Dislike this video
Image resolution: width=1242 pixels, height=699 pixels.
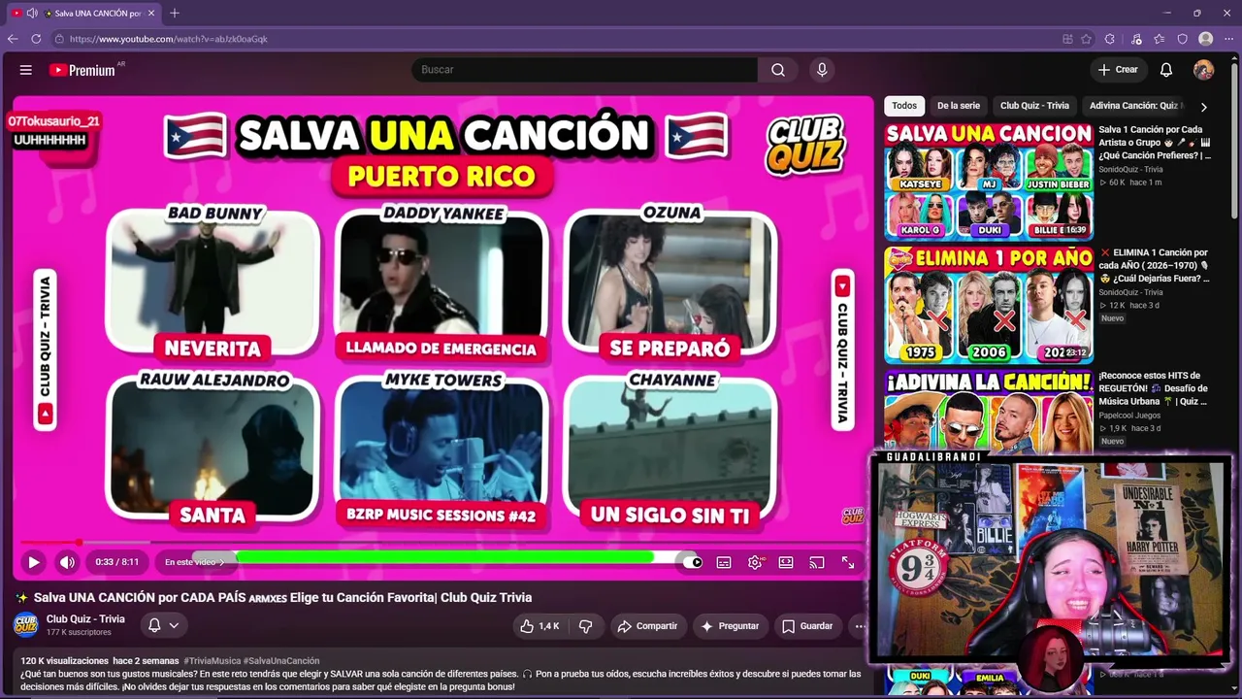[x=585, y=626]
